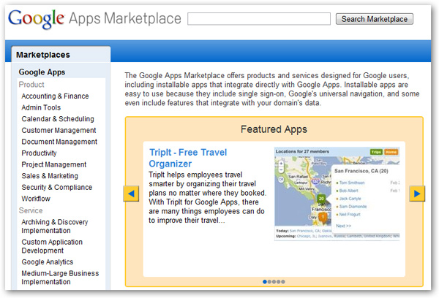Open the Google Apps marketplace section

tap(42, 72)
